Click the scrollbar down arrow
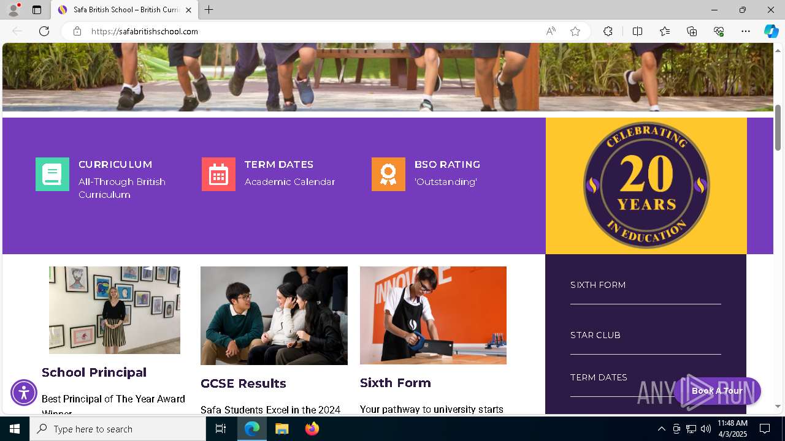The width and height of the screenshot is (785, 441). (778, 406)
